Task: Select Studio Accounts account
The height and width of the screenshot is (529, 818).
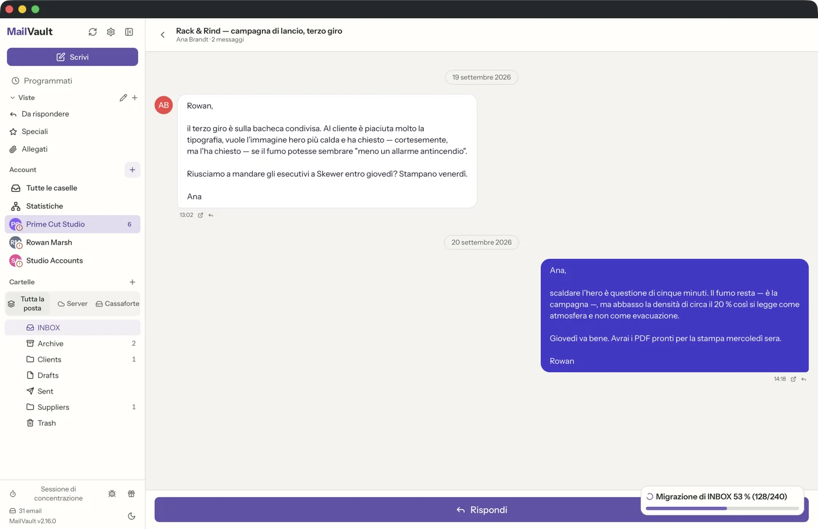Action: [x=72, y=261]
